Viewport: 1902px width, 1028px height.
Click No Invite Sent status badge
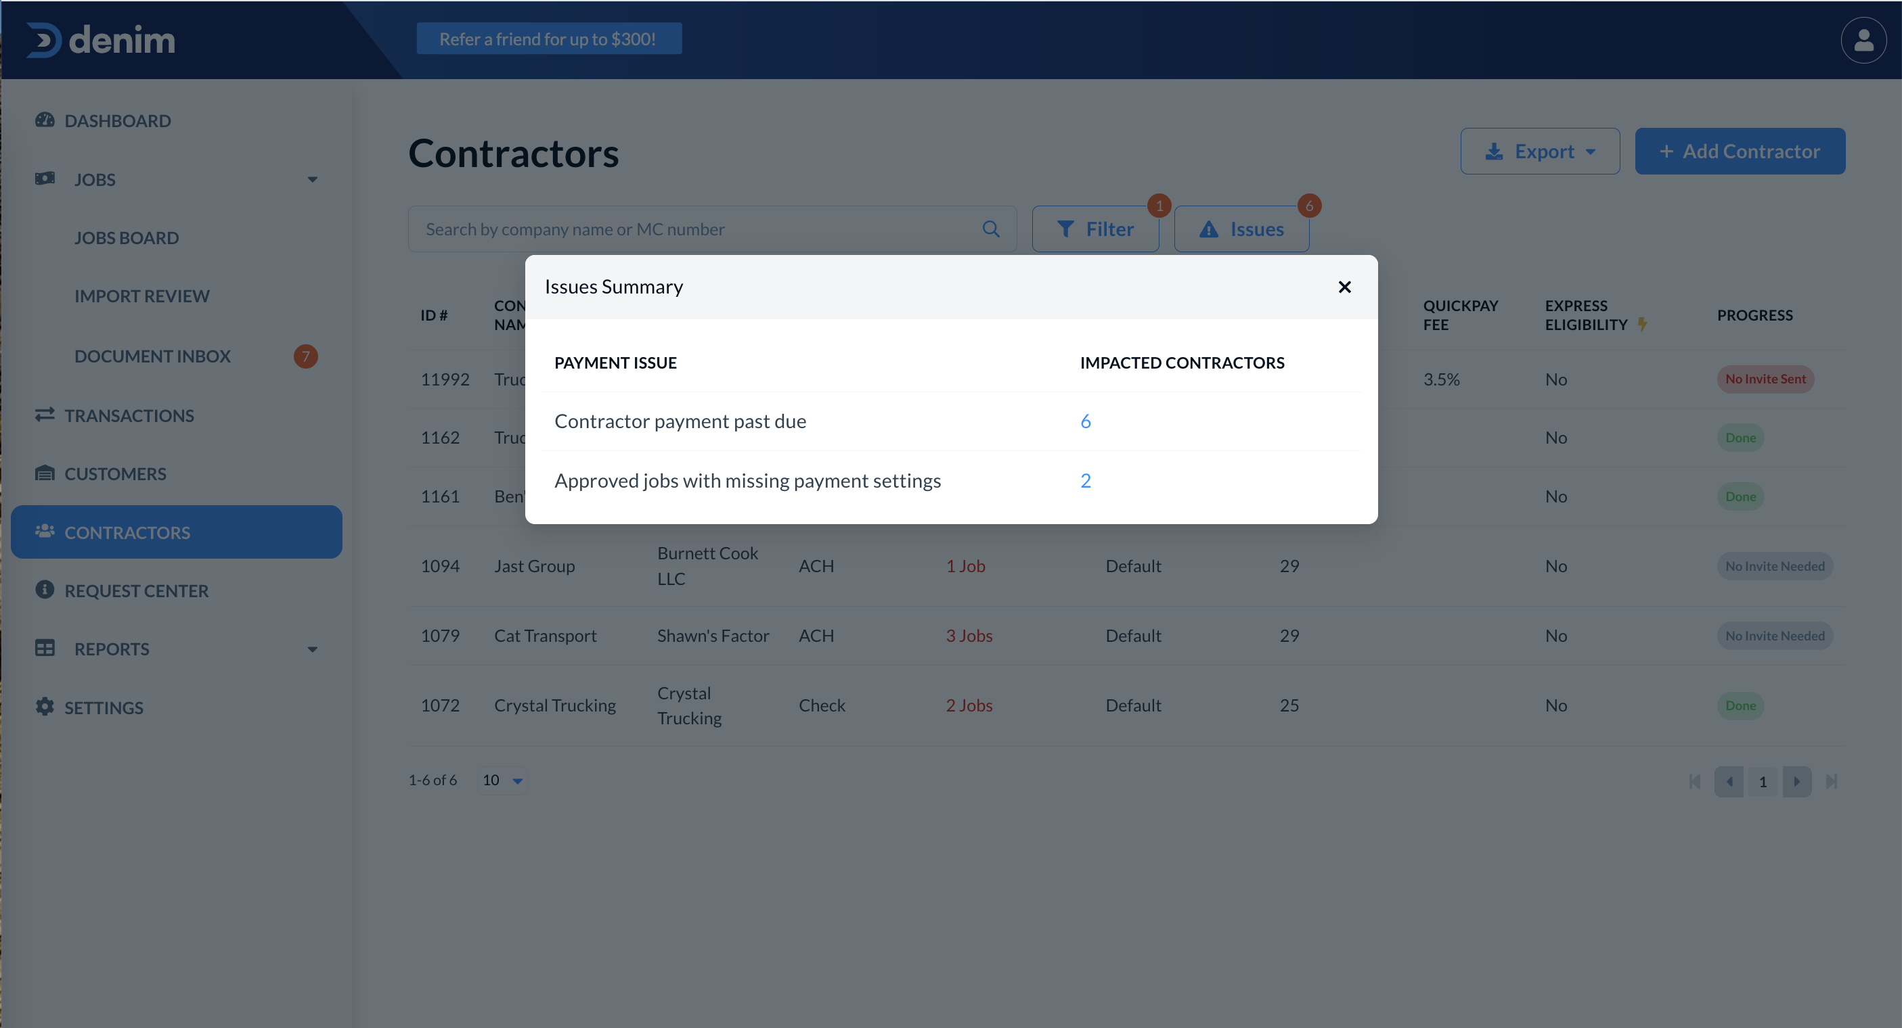1765,379
